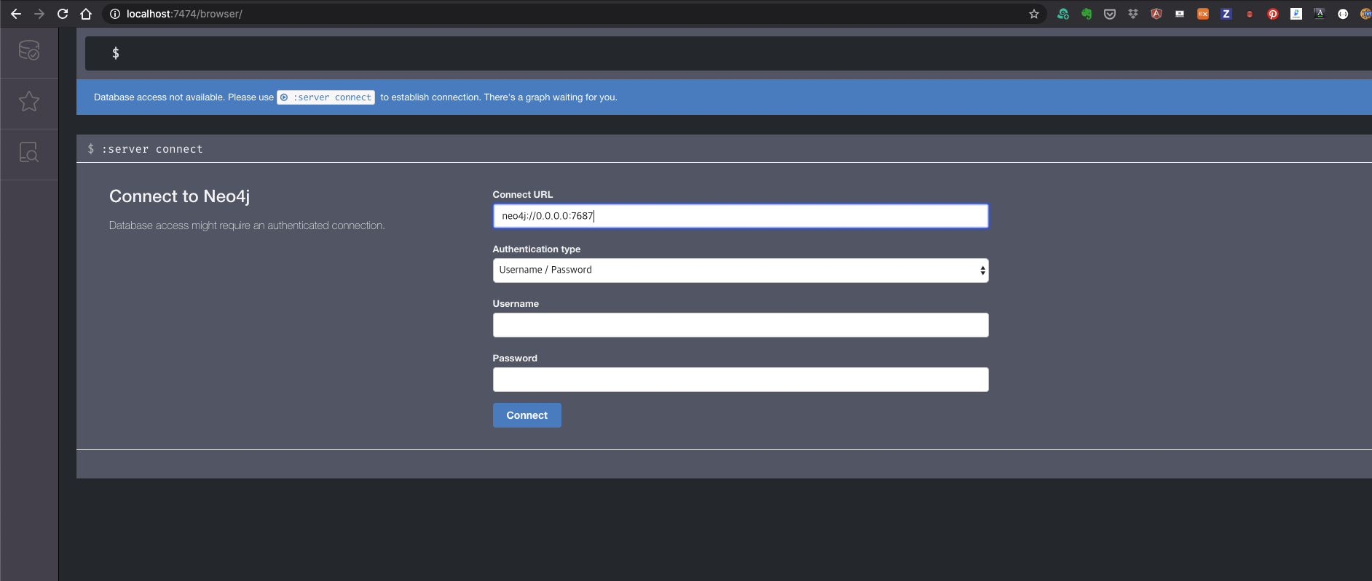
Task: View site information icon in address bar
Action: click(x=115, y=14)
